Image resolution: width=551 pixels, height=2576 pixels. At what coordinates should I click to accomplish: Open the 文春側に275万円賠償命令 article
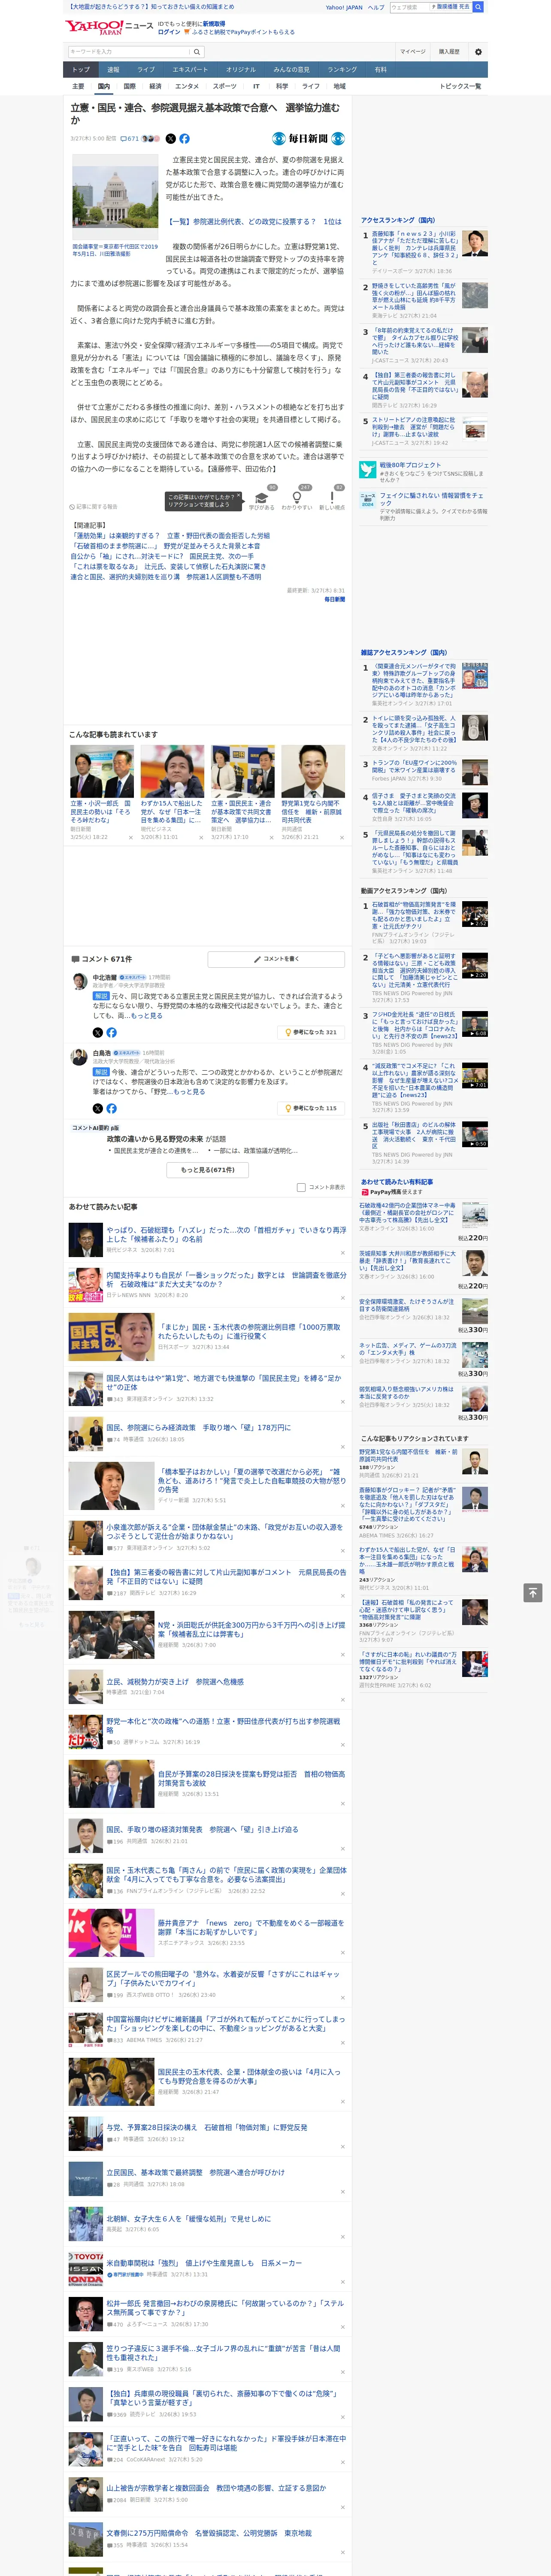click(209, 2534)
